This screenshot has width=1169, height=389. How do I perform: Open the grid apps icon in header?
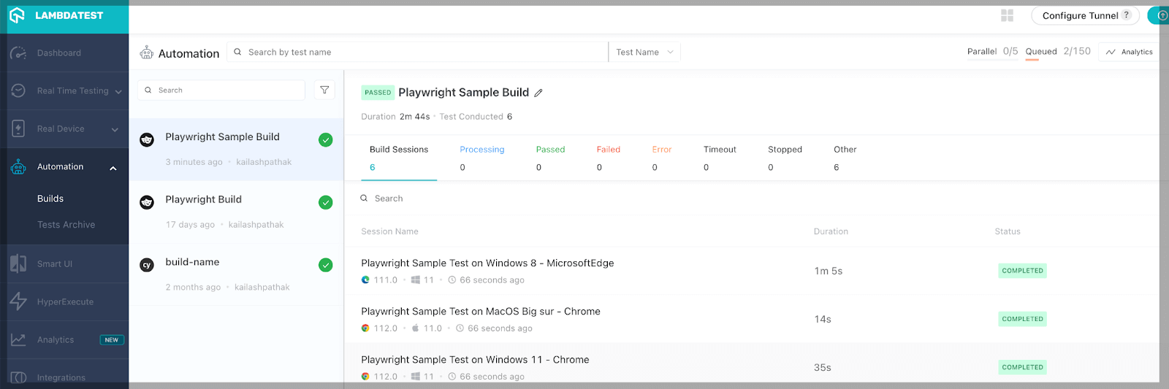[1007, 15]
